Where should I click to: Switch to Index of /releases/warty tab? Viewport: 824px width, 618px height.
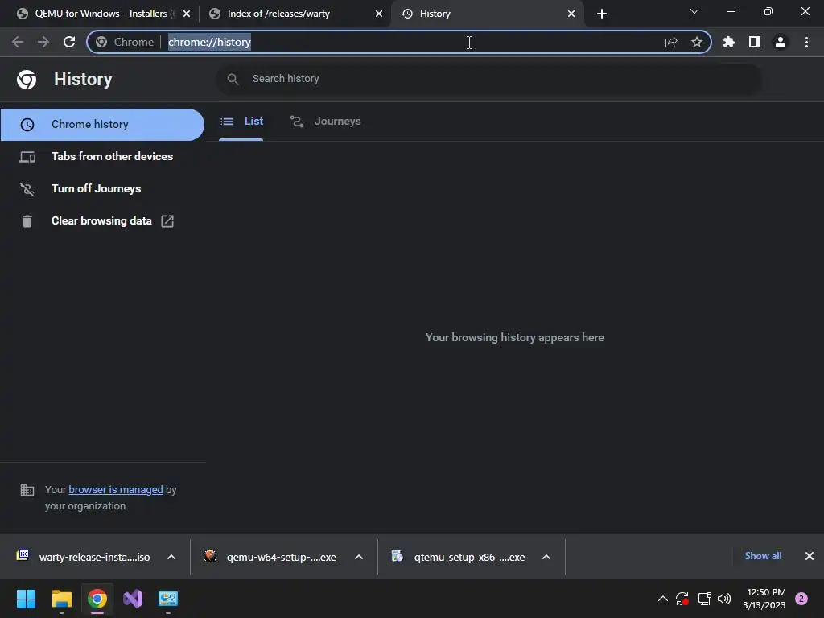[x=295, y=14]
